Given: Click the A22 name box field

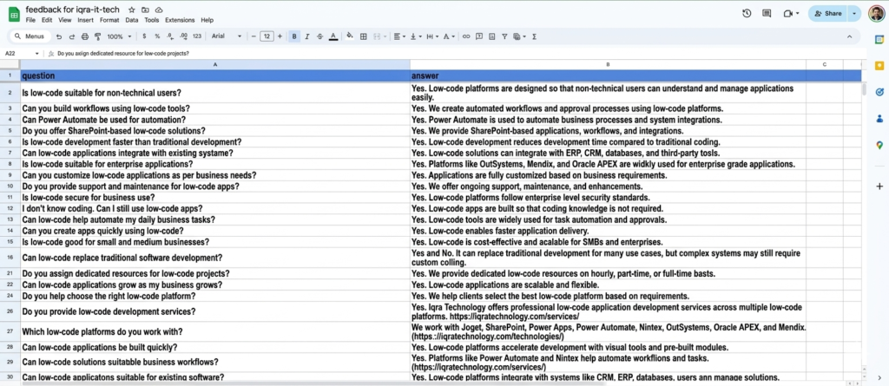Looking at the screenshot, I should 16,53.
